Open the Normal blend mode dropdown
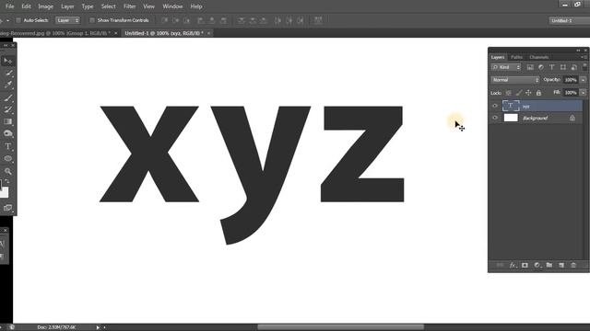Screen dimensions: 590x331 (514, 80)
